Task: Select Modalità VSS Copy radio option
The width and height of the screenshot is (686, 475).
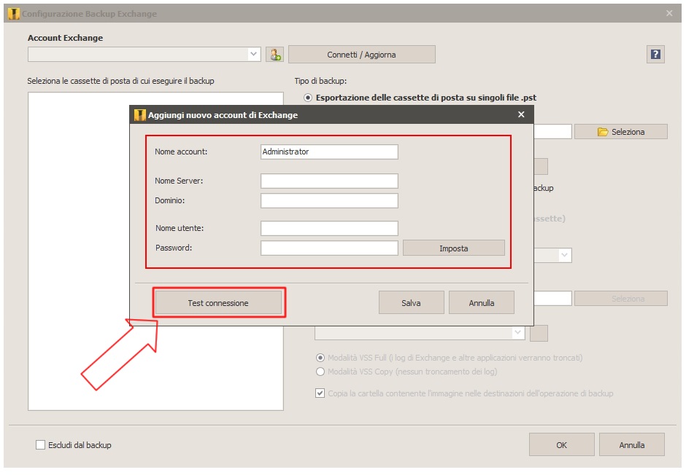Action: (x=320, y=372)
